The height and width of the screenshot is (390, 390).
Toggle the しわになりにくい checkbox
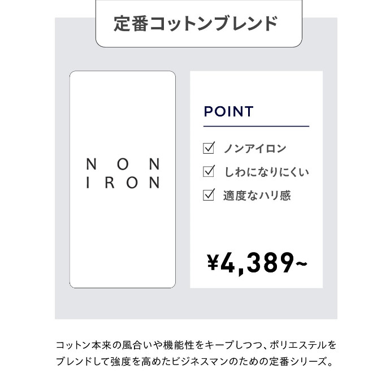pos(209,172)
